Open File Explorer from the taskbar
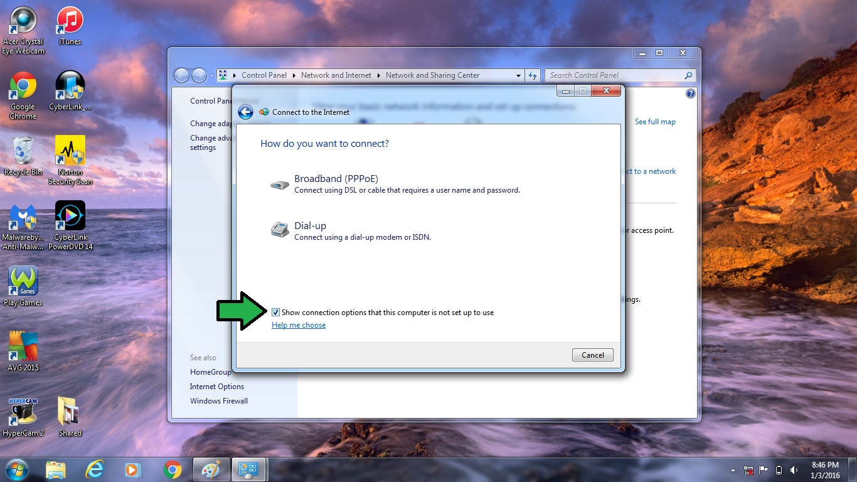 coord(55,469)
